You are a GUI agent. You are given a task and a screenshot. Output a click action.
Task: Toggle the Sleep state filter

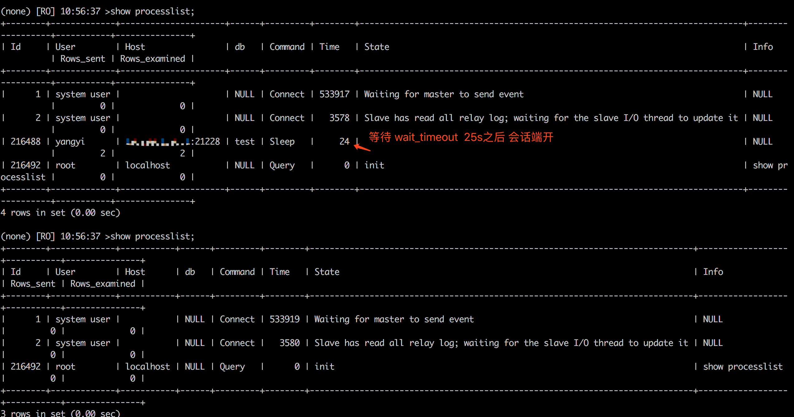tap(278, 141)
